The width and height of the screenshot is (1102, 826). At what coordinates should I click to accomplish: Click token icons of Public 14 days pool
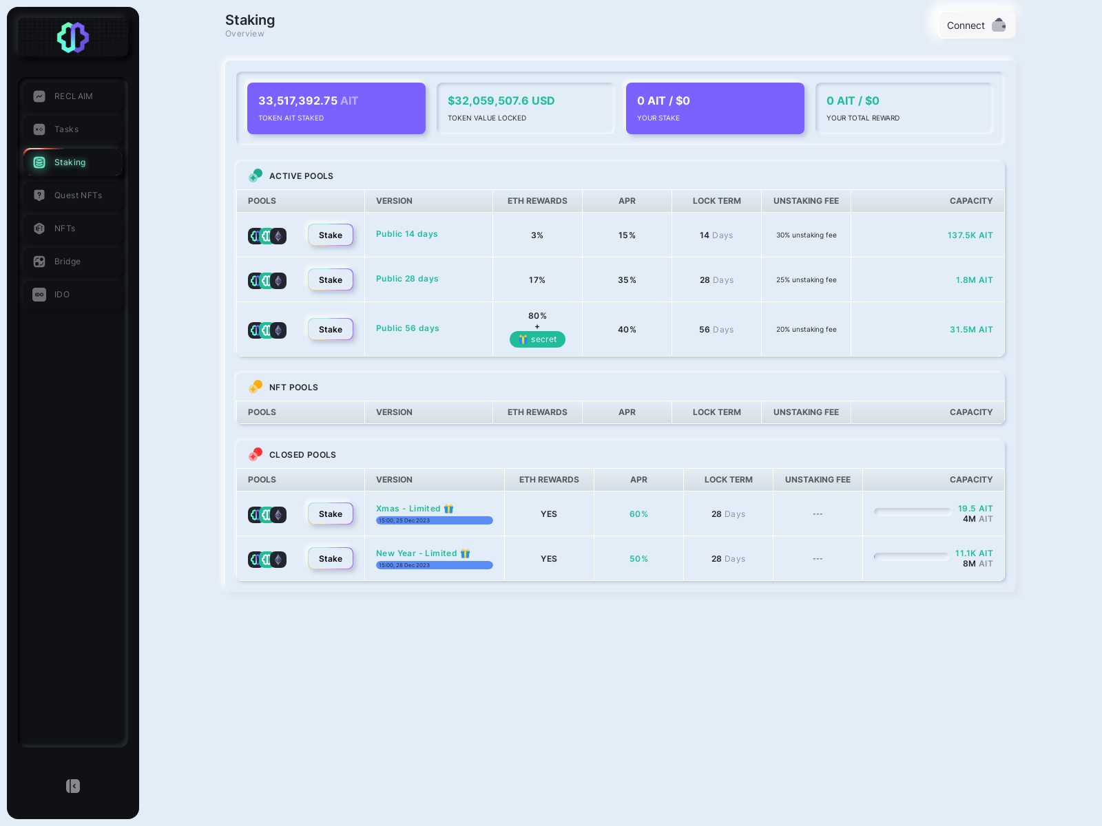pos(267,236)
